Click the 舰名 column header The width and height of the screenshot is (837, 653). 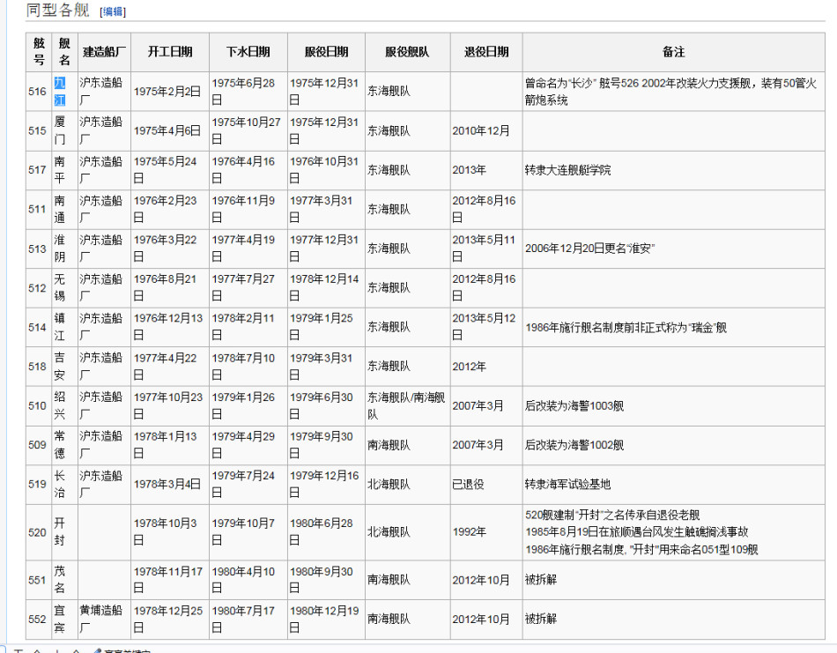pos(63,52)
